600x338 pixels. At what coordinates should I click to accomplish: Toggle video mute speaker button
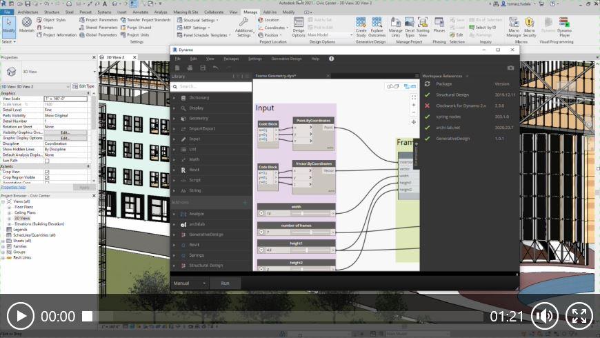545,316
